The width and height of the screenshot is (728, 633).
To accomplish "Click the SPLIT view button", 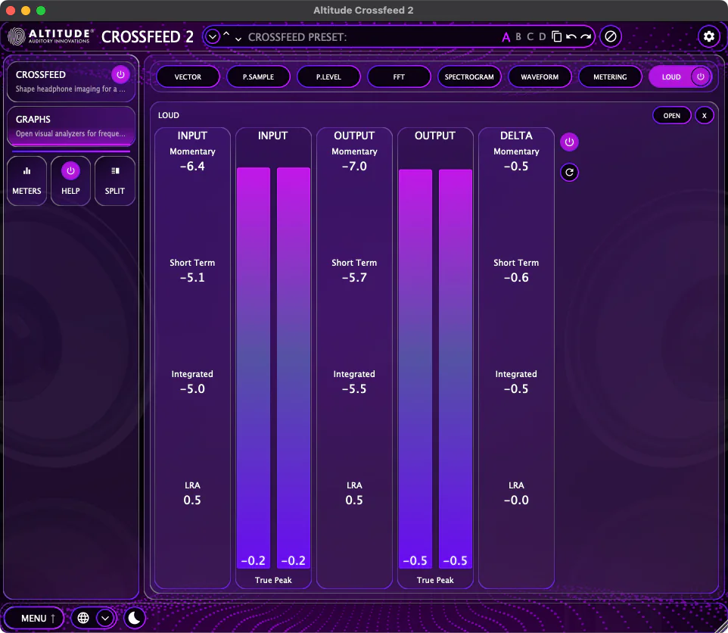I will coord(115,181).
